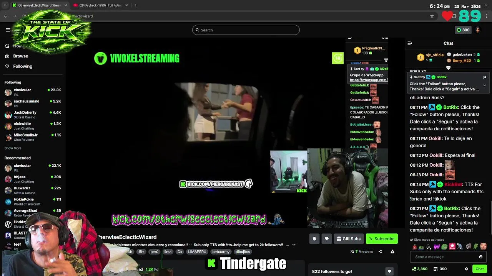The height and width of the screenshot is (276, 492).
Task: Open MikeSmallsJr channel in sidebar
Action: click(33, 137)
